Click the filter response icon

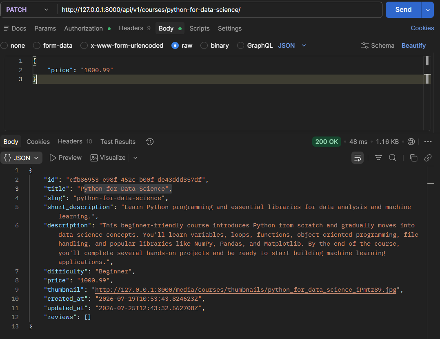click(378, 158)
